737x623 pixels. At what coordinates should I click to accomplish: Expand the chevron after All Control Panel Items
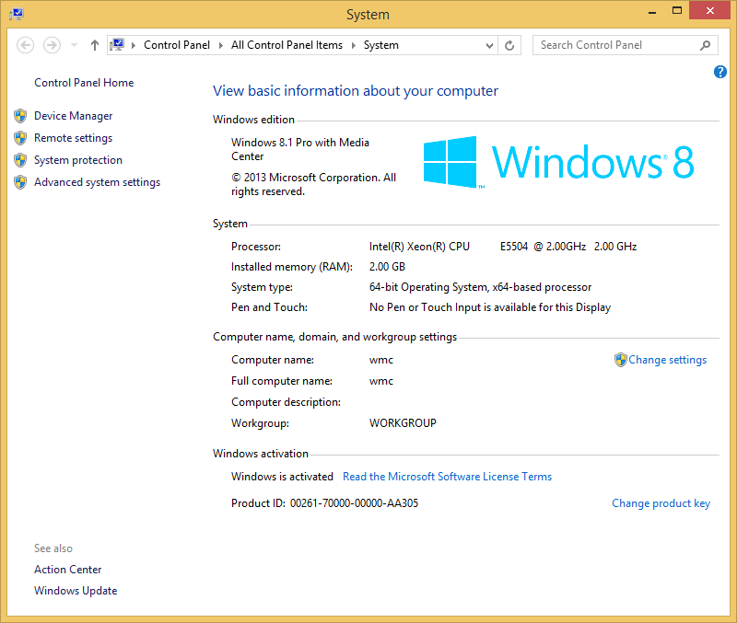pos(356,43)
